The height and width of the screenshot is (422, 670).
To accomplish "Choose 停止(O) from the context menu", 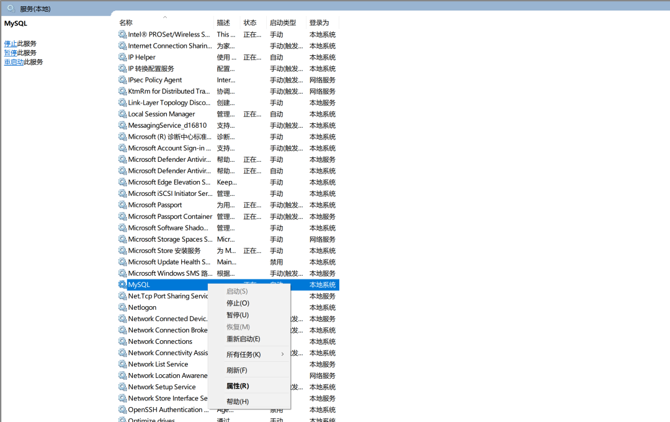I will click(x=238, y=303).
